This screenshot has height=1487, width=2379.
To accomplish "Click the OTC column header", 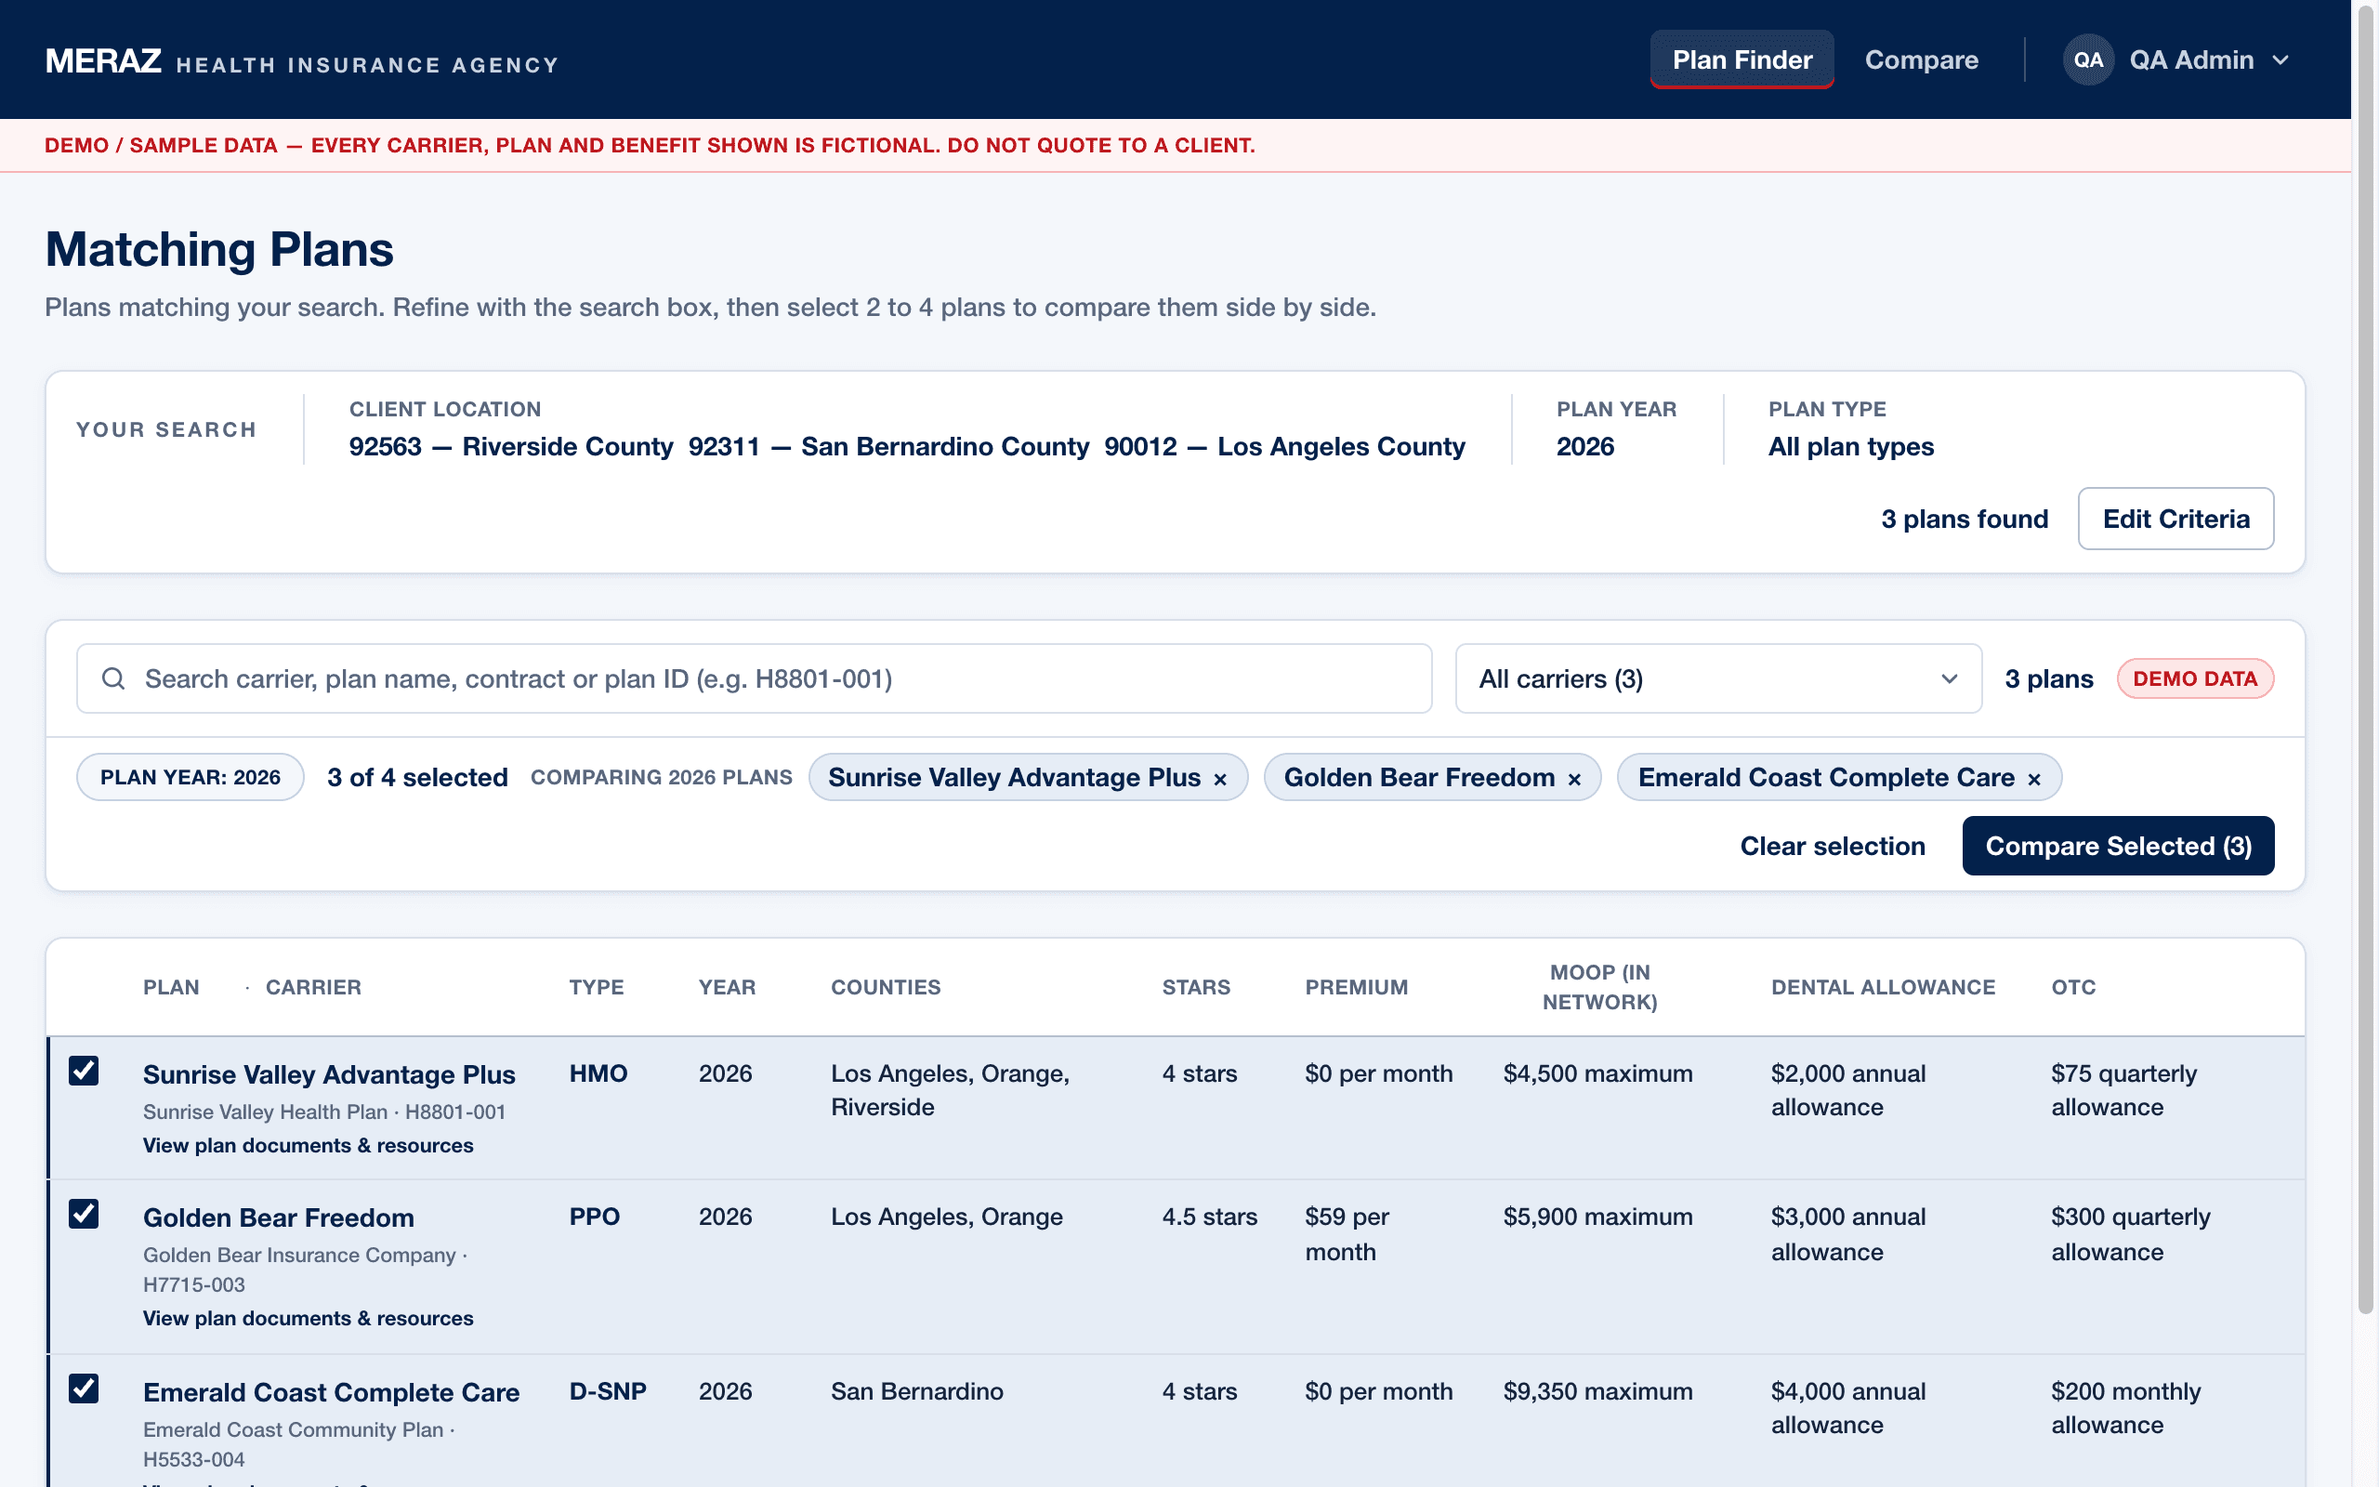I will [2073, 986].
